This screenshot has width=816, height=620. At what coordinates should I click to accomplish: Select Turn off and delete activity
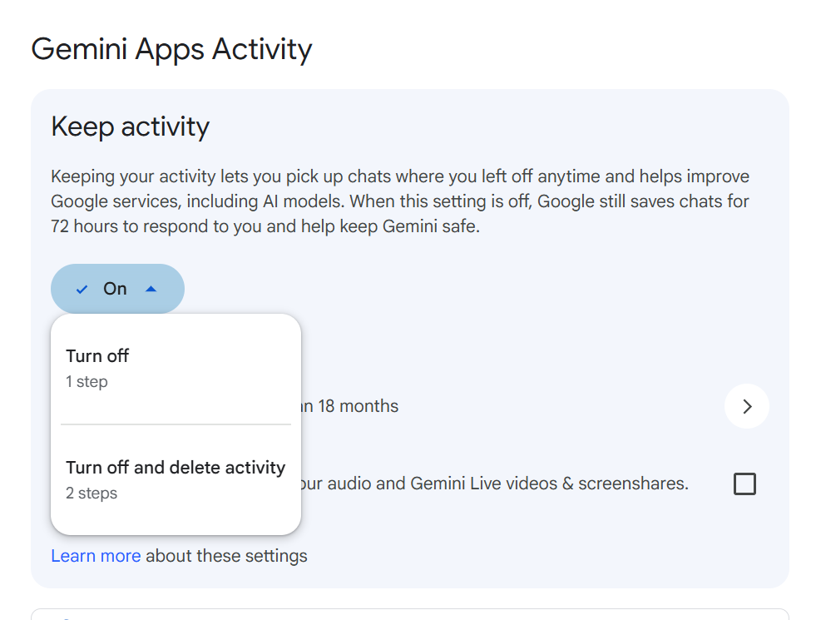click(x=176, y=479)
